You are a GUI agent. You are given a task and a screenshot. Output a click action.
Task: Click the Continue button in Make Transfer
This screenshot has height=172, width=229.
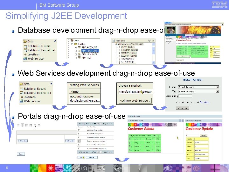pyautogui.click(x=183, y=108)
